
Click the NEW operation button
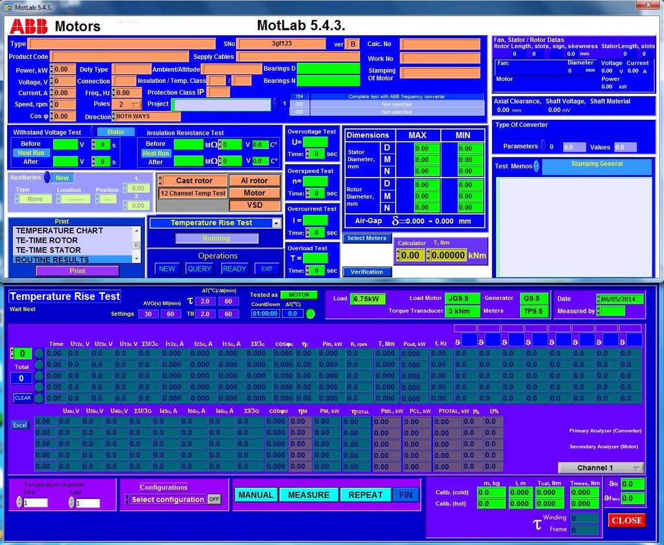pyautogui.click(x=167, y=269)
